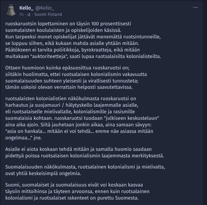Open the 9s timestamp permalink
Viewport: 207px width, 205px height.
click(x=21, y=14)
